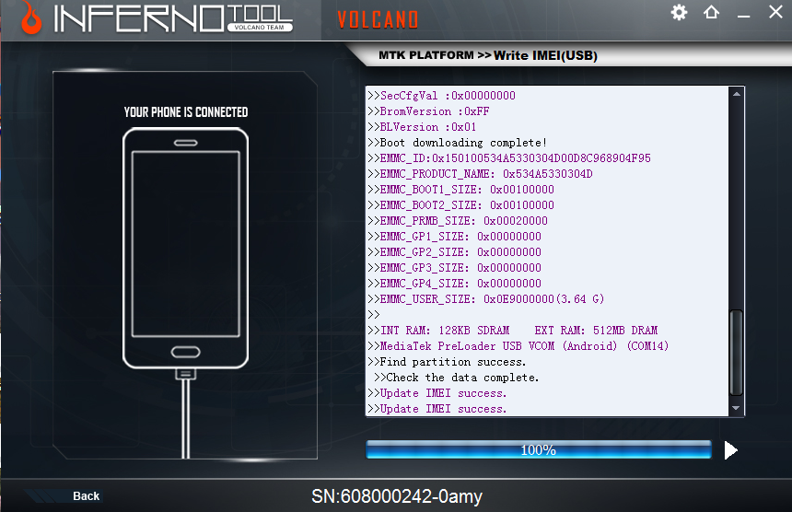The image size is (792, 512).
Task: Click the SecCfgVal log line
Action: (x=441, y=96)
